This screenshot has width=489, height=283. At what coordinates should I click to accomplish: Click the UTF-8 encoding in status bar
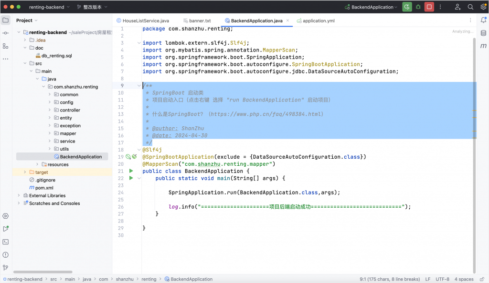[x=442, y=279]
